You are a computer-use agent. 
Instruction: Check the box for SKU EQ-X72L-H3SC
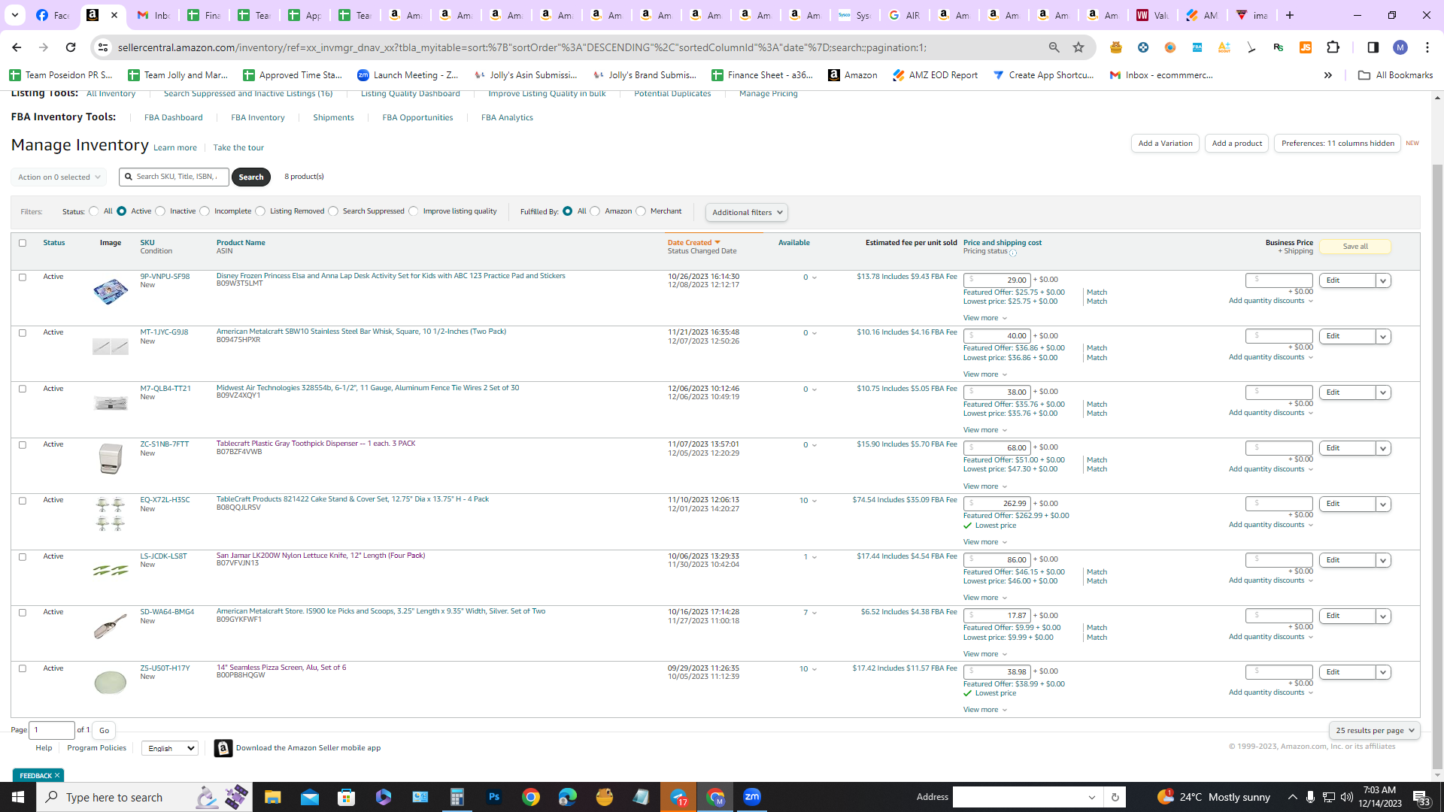coord(23,501)
